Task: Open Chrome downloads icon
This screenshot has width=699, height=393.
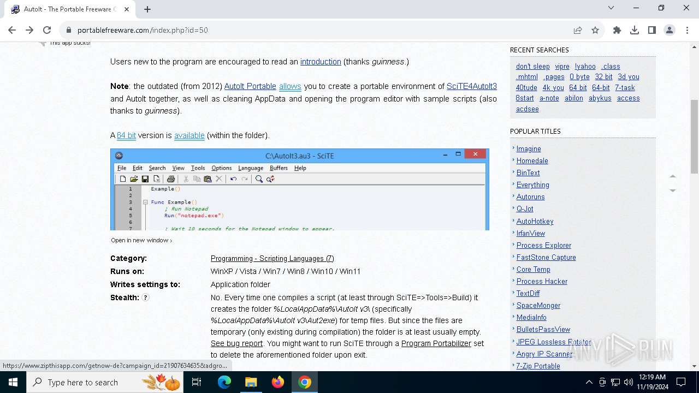Action: point(635,30)
